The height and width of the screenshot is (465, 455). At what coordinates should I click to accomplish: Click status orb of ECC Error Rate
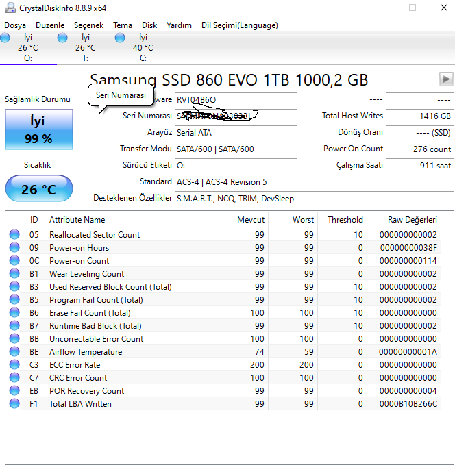[x=14, y=364]
